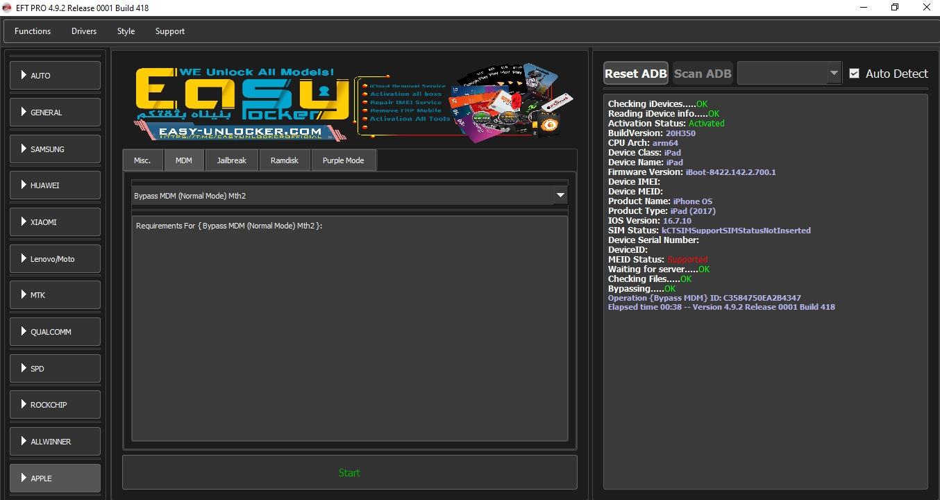Click the requirements text area
This screenshot has height=500, width=940.
pyautogui.click(x=350, y=328)
